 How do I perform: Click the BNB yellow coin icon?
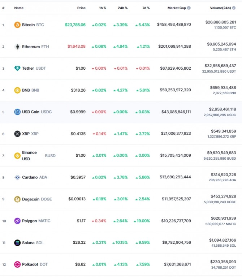[17, 90]
